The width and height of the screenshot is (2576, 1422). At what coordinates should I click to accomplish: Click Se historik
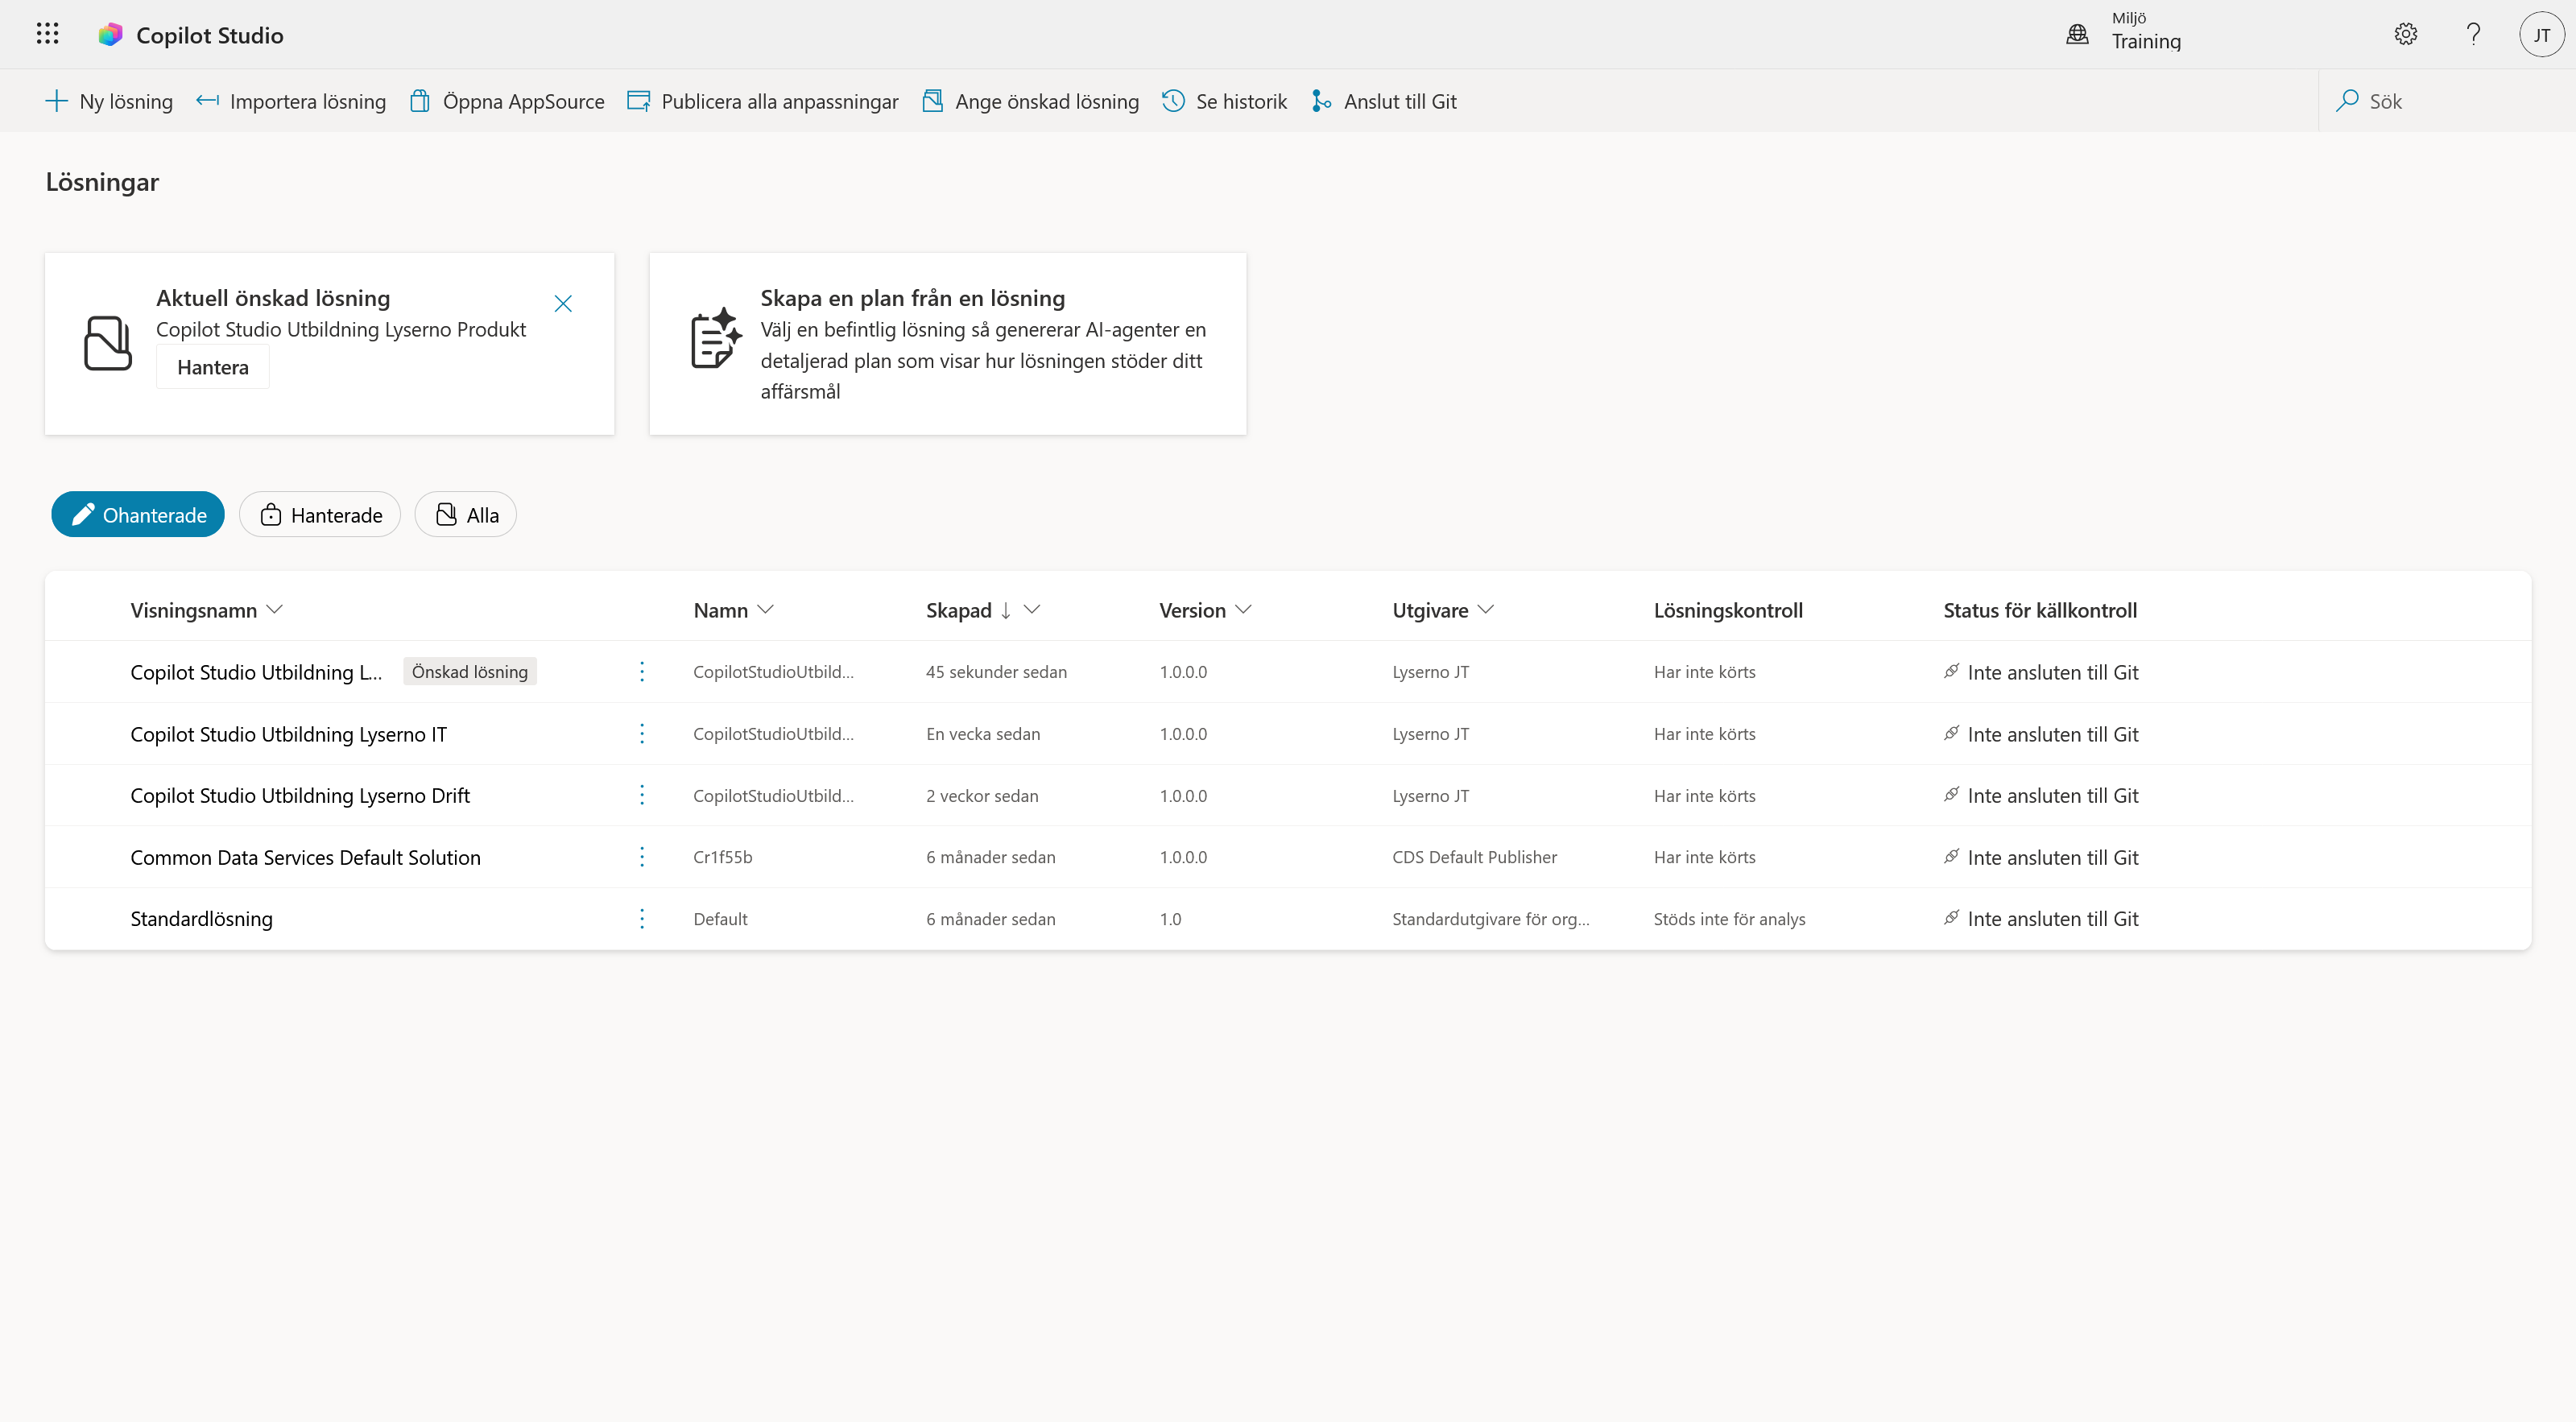click(x=1225, y=101)
